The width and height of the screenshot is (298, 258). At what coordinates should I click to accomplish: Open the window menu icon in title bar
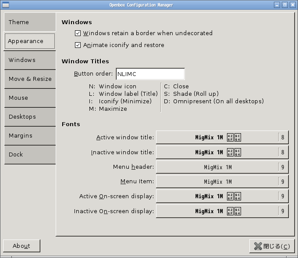coord(6,5)
